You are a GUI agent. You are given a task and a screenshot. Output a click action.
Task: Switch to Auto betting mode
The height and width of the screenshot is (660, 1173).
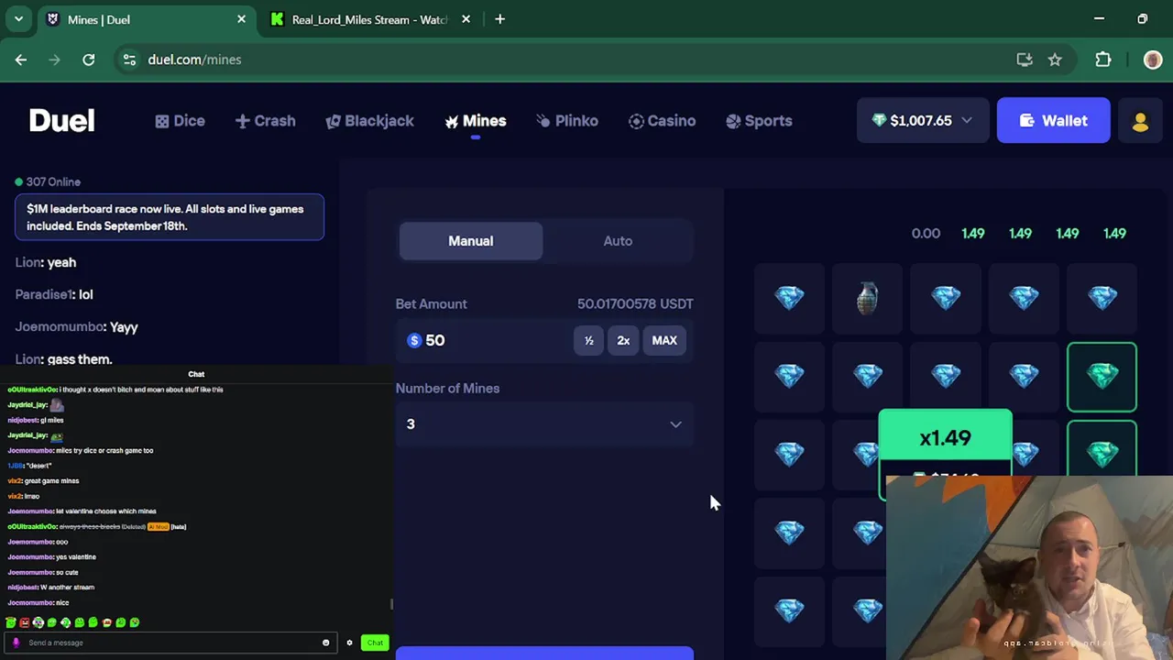[618, 241]
